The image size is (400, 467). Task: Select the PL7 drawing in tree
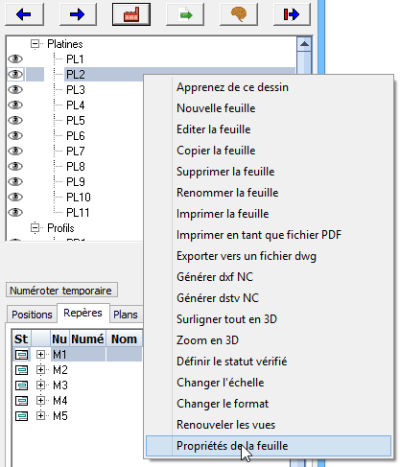(76, 151)
